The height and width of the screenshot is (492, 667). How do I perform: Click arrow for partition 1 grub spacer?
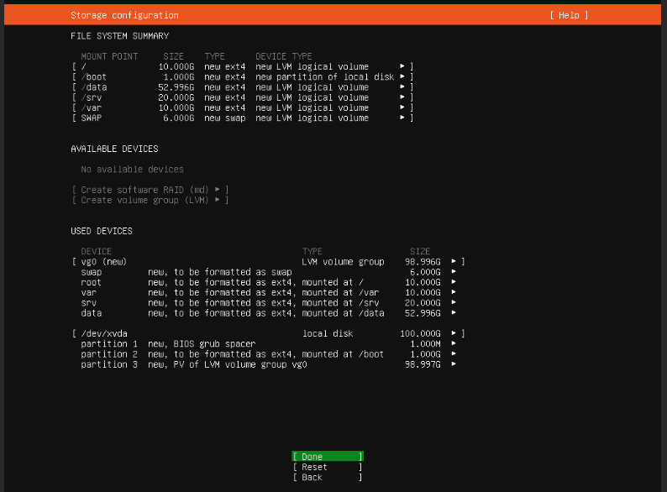(454, 343)
